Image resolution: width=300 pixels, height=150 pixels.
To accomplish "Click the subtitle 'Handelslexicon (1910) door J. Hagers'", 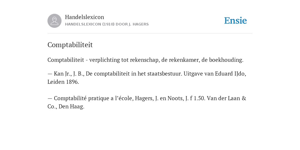I will 107,24.
